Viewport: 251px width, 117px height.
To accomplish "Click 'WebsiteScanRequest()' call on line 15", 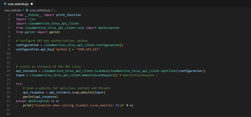I will point(100,75).
